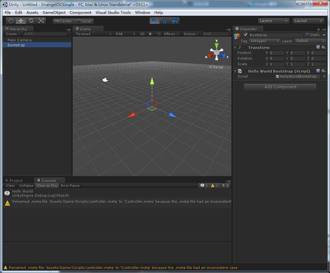Viewport: 330px width, 273px height.
Task: Open the Assets menu
Action: (32, 12)
